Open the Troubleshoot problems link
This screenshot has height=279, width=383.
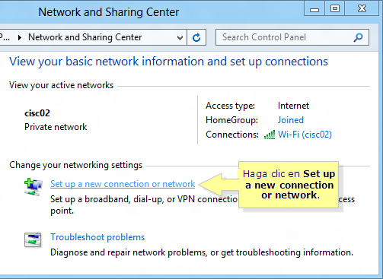pyautogui.click(x=97, y=237)
